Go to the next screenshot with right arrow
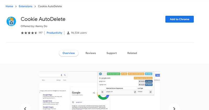Viewport: 209px width, 110px height. point(174,108)
